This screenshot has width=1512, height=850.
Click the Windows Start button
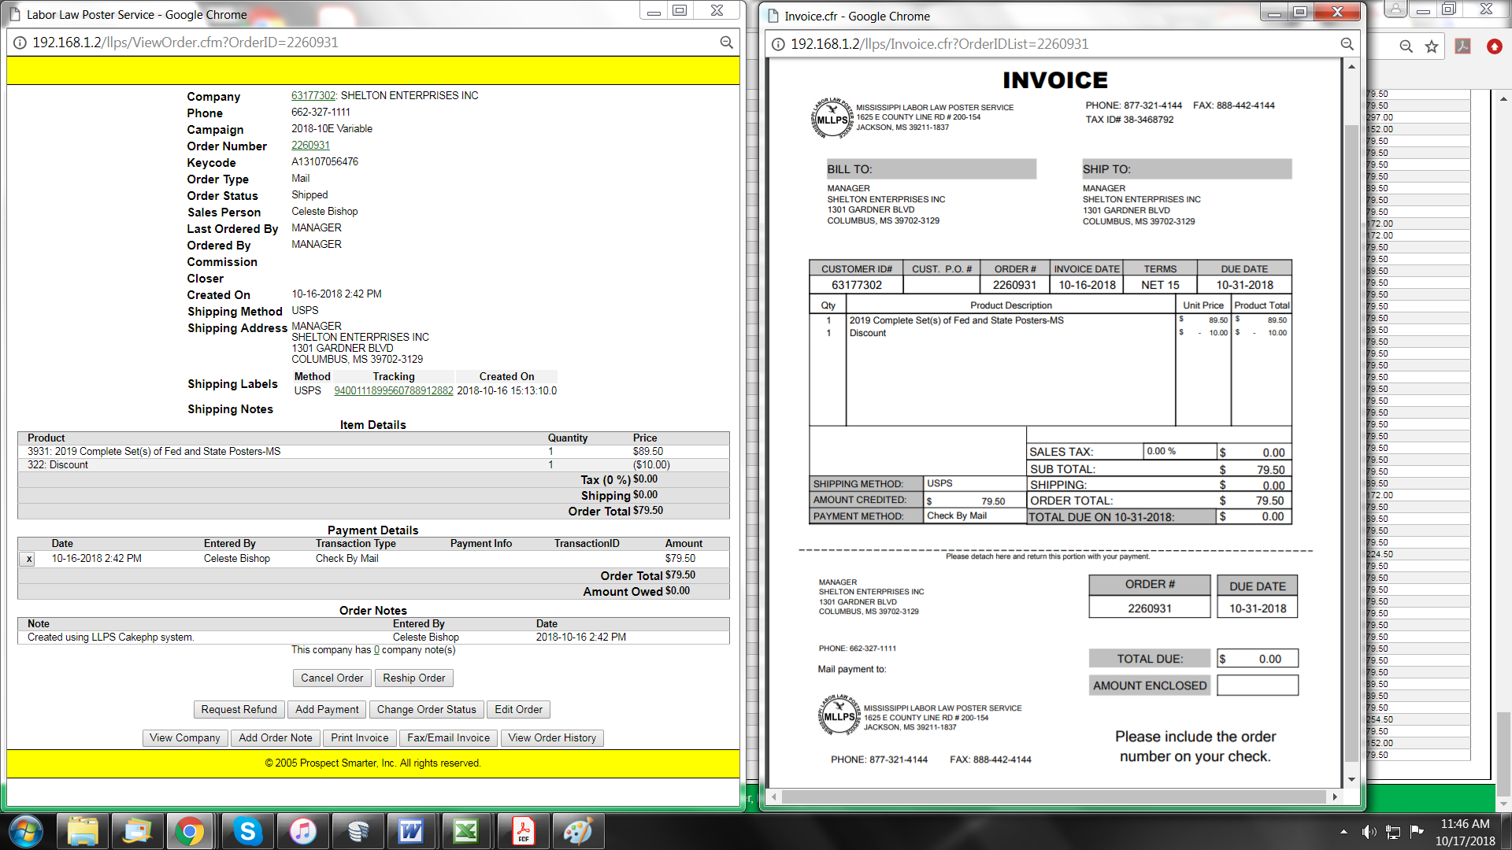(25, 831)
